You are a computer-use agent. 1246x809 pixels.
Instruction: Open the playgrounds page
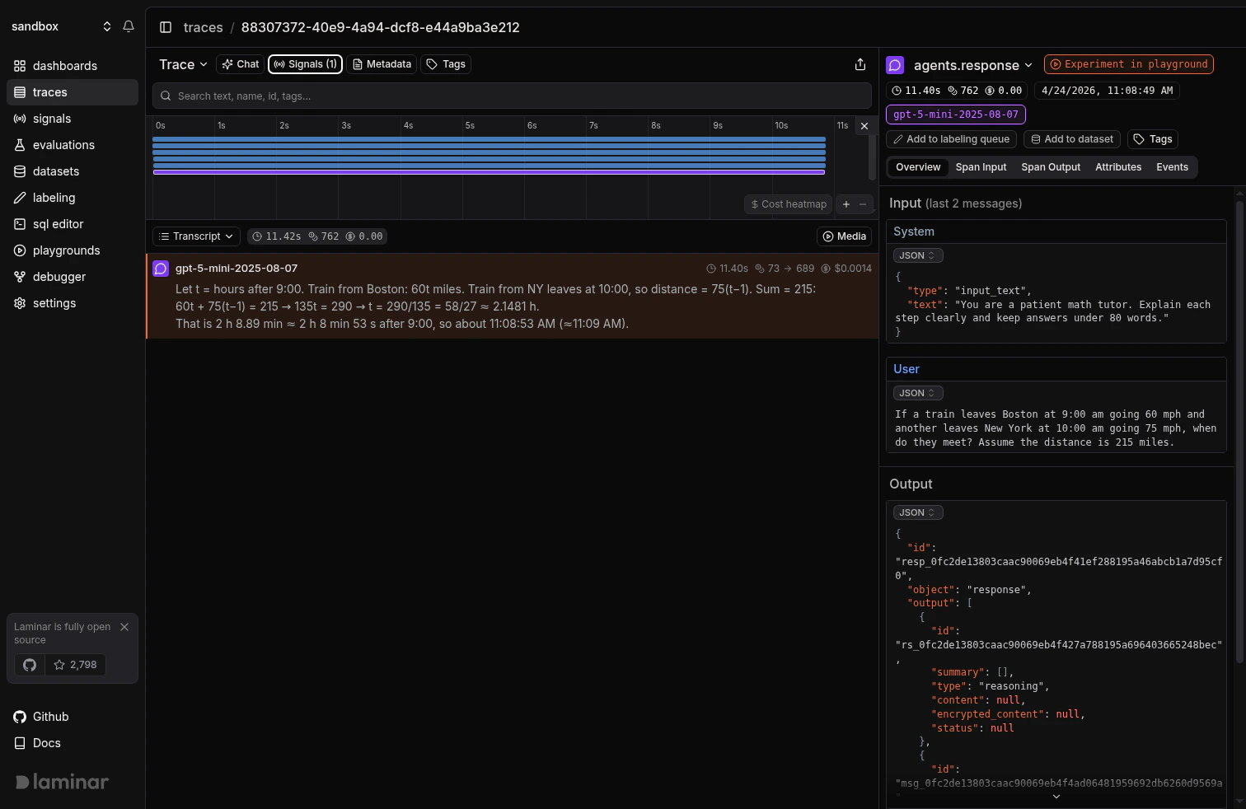point(66,250)
